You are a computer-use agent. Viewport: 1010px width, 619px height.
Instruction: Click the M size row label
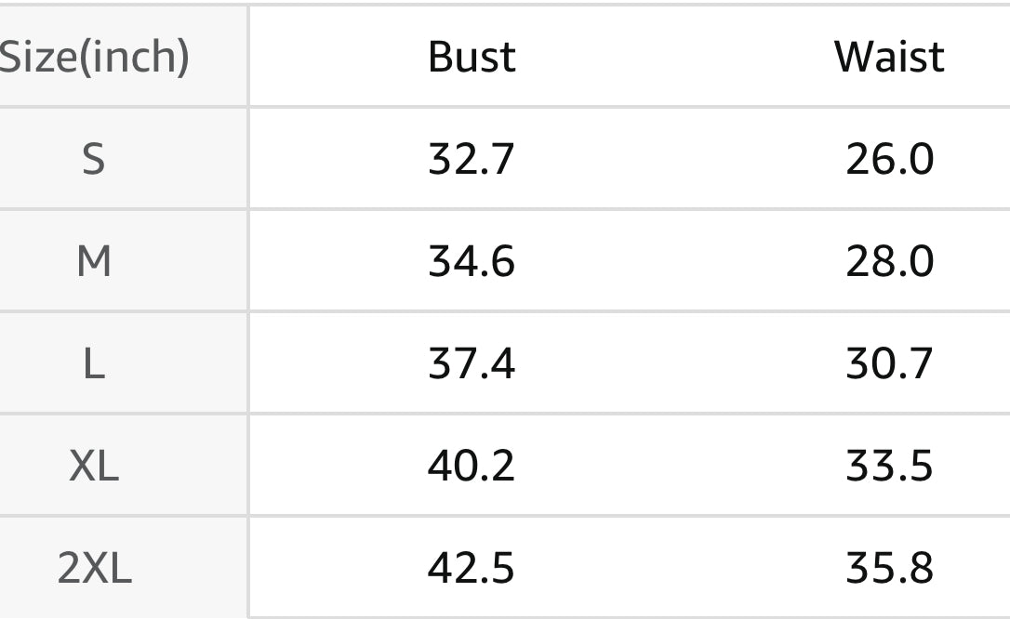[x=94, y=261]
